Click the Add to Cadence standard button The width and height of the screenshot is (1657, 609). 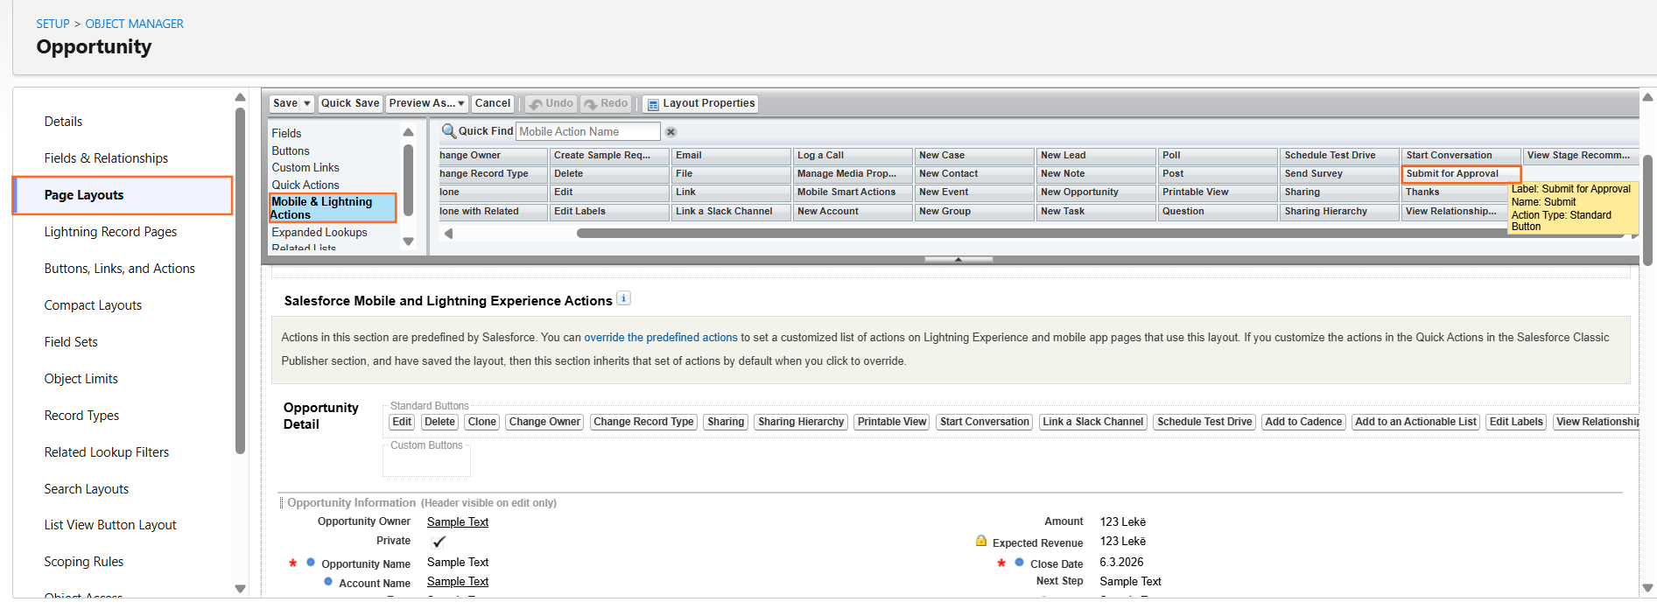(1303, 422)
